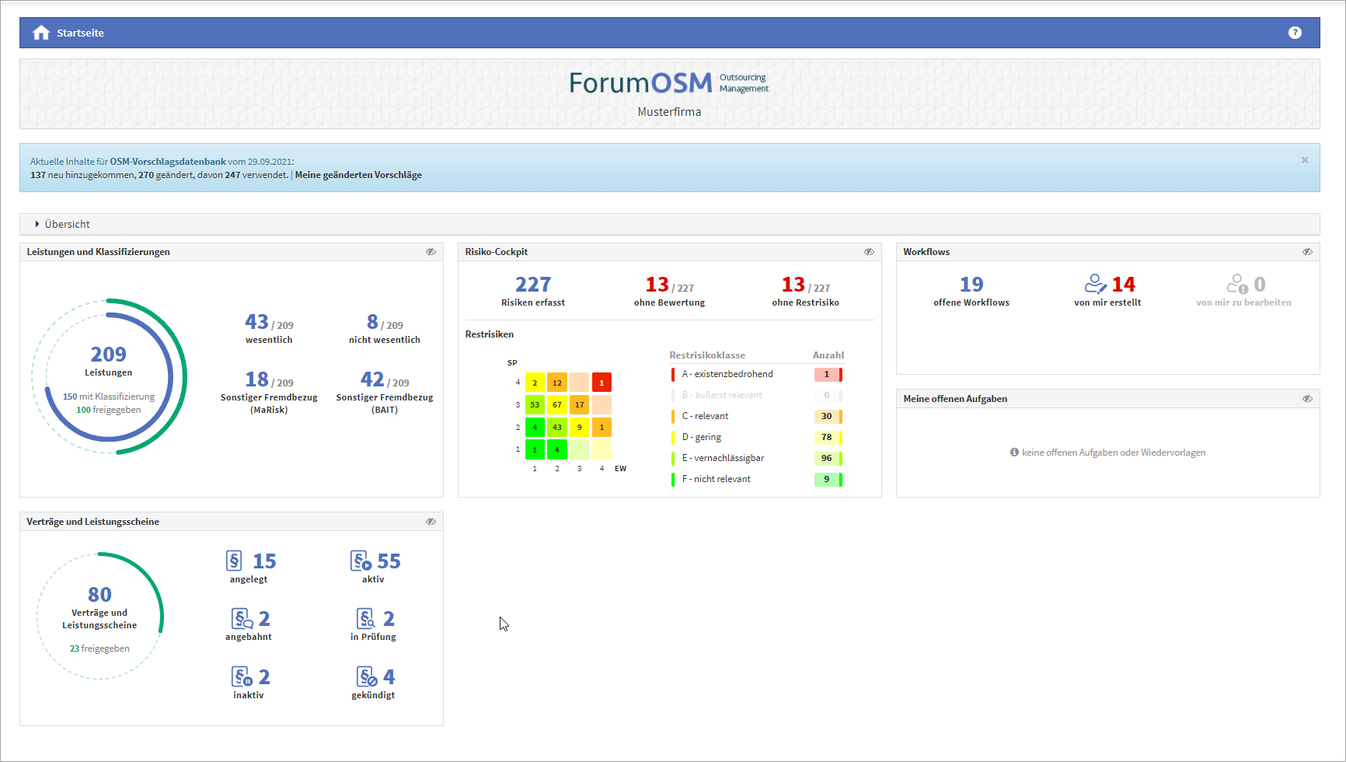This screenshot has height=762, width=1346.
Task: Expand the Übersicht section
Action: tap(37, 224)
